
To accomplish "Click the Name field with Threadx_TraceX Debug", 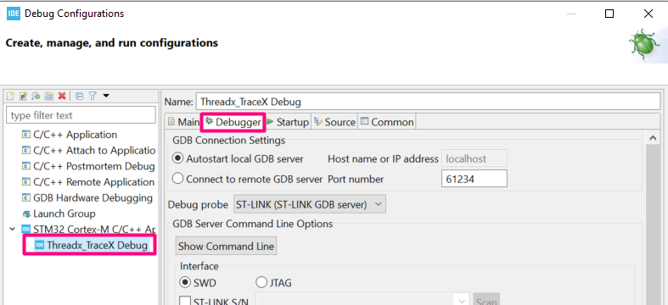I will 427,103.
